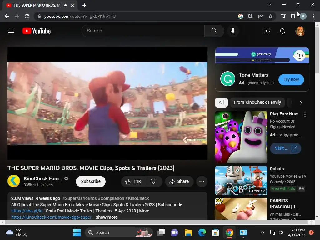Screen dimensions: 320x240
Task: Launch Microsoft Edge from taskbar
Action: click(x=202, y=232)
